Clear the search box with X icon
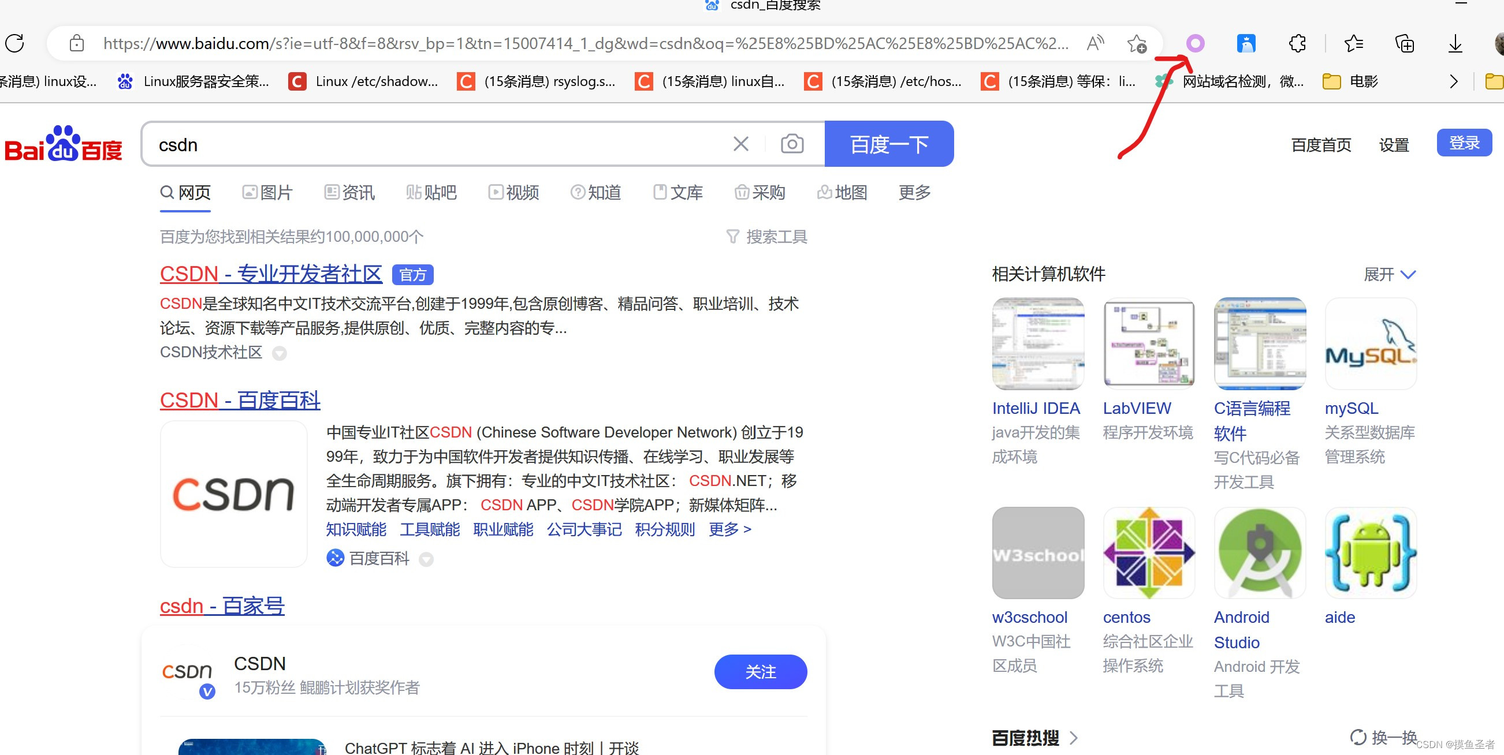This screenshot has height=755, width=1504. (741, 144)
